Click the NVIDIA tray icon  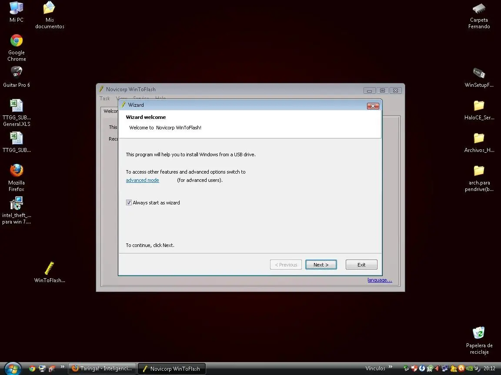(469, 368)
